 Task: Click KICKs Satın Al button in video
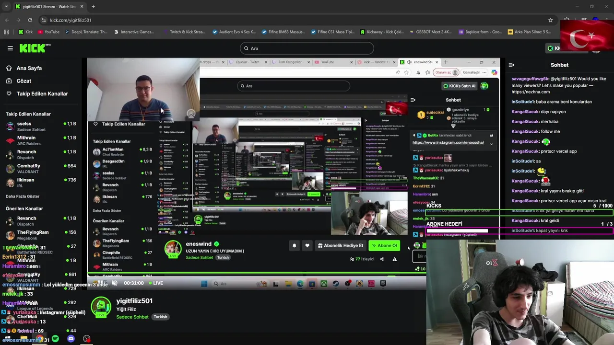[x=459, y=86]
